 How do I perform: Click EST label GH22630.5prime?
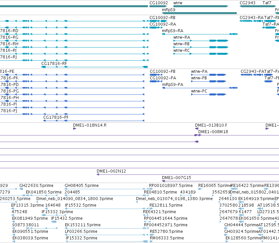pyautogui.click(x=36, y=186)
